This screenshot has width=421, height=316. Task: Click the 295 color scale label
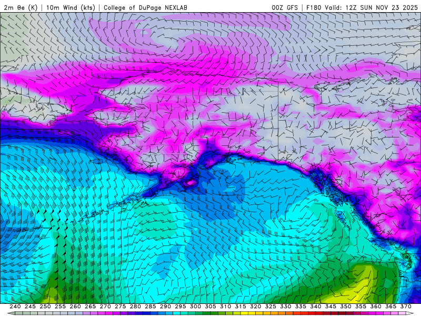[x=181, y=307]
